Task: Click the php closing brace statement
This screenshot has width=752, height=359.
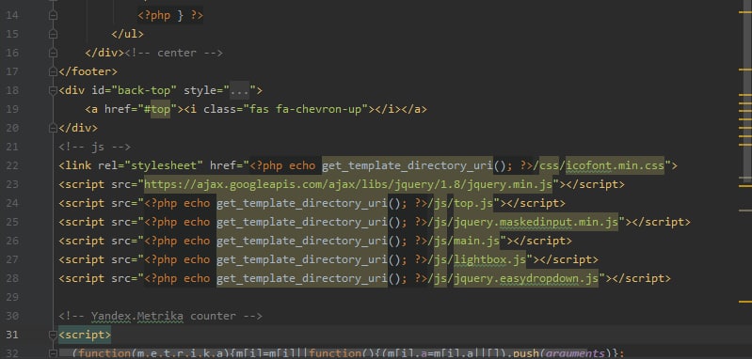Action: 170,15
